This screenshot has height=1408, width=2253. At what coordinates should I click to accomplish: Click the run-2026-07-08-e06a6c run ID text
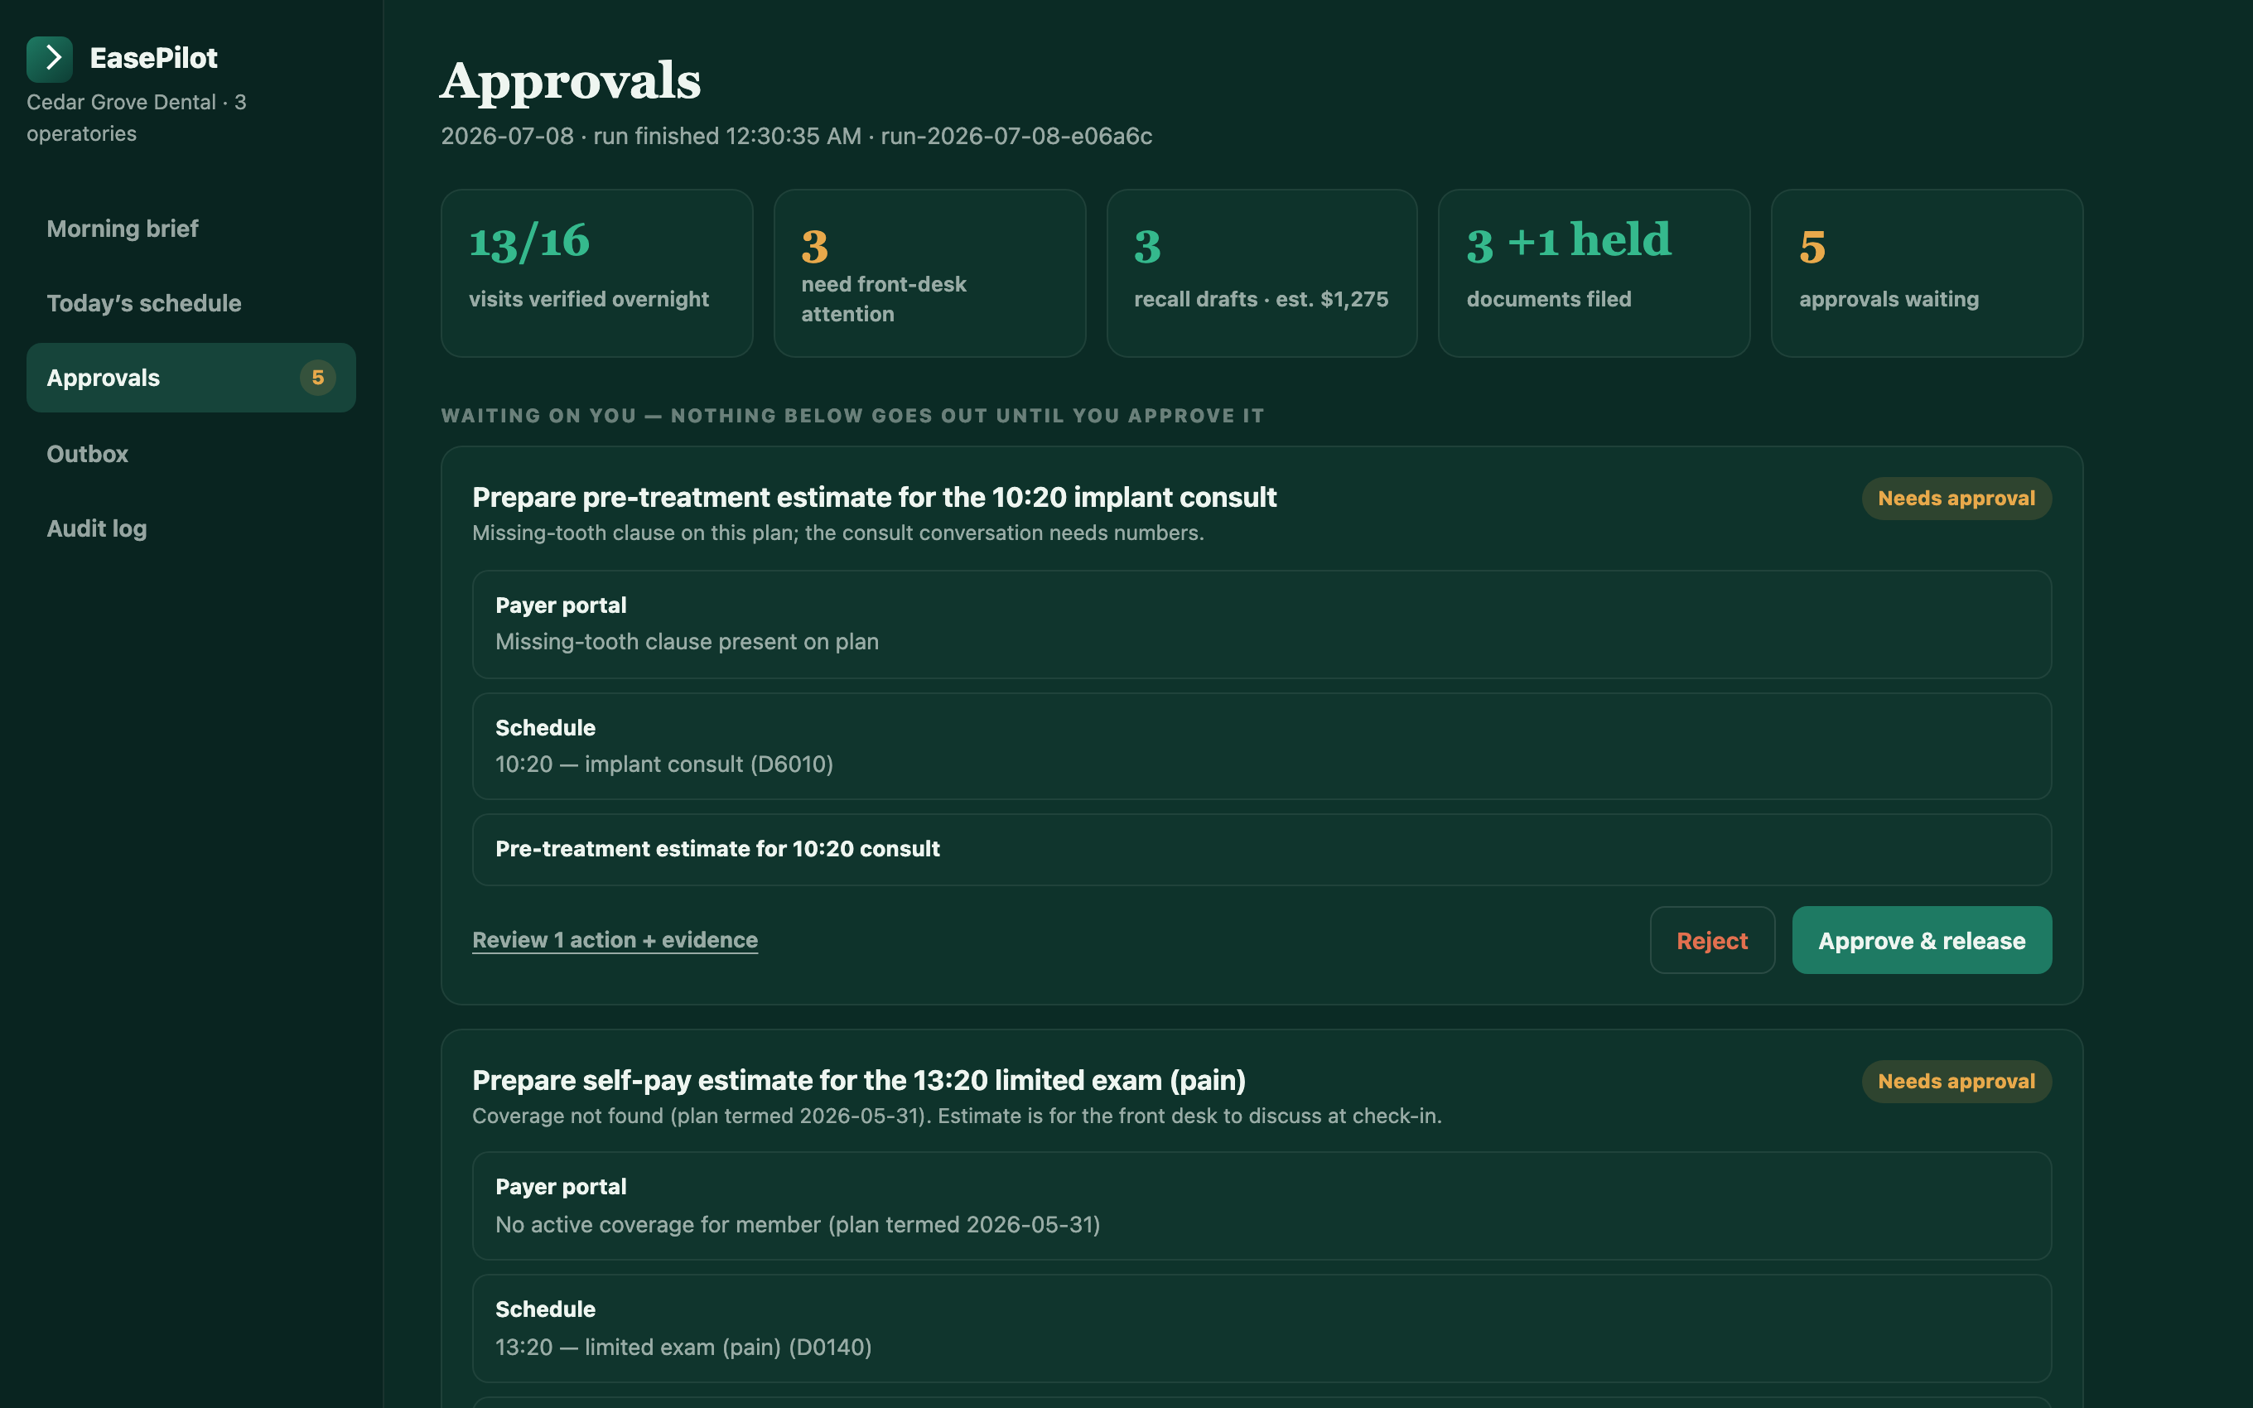click(1016, 136)
